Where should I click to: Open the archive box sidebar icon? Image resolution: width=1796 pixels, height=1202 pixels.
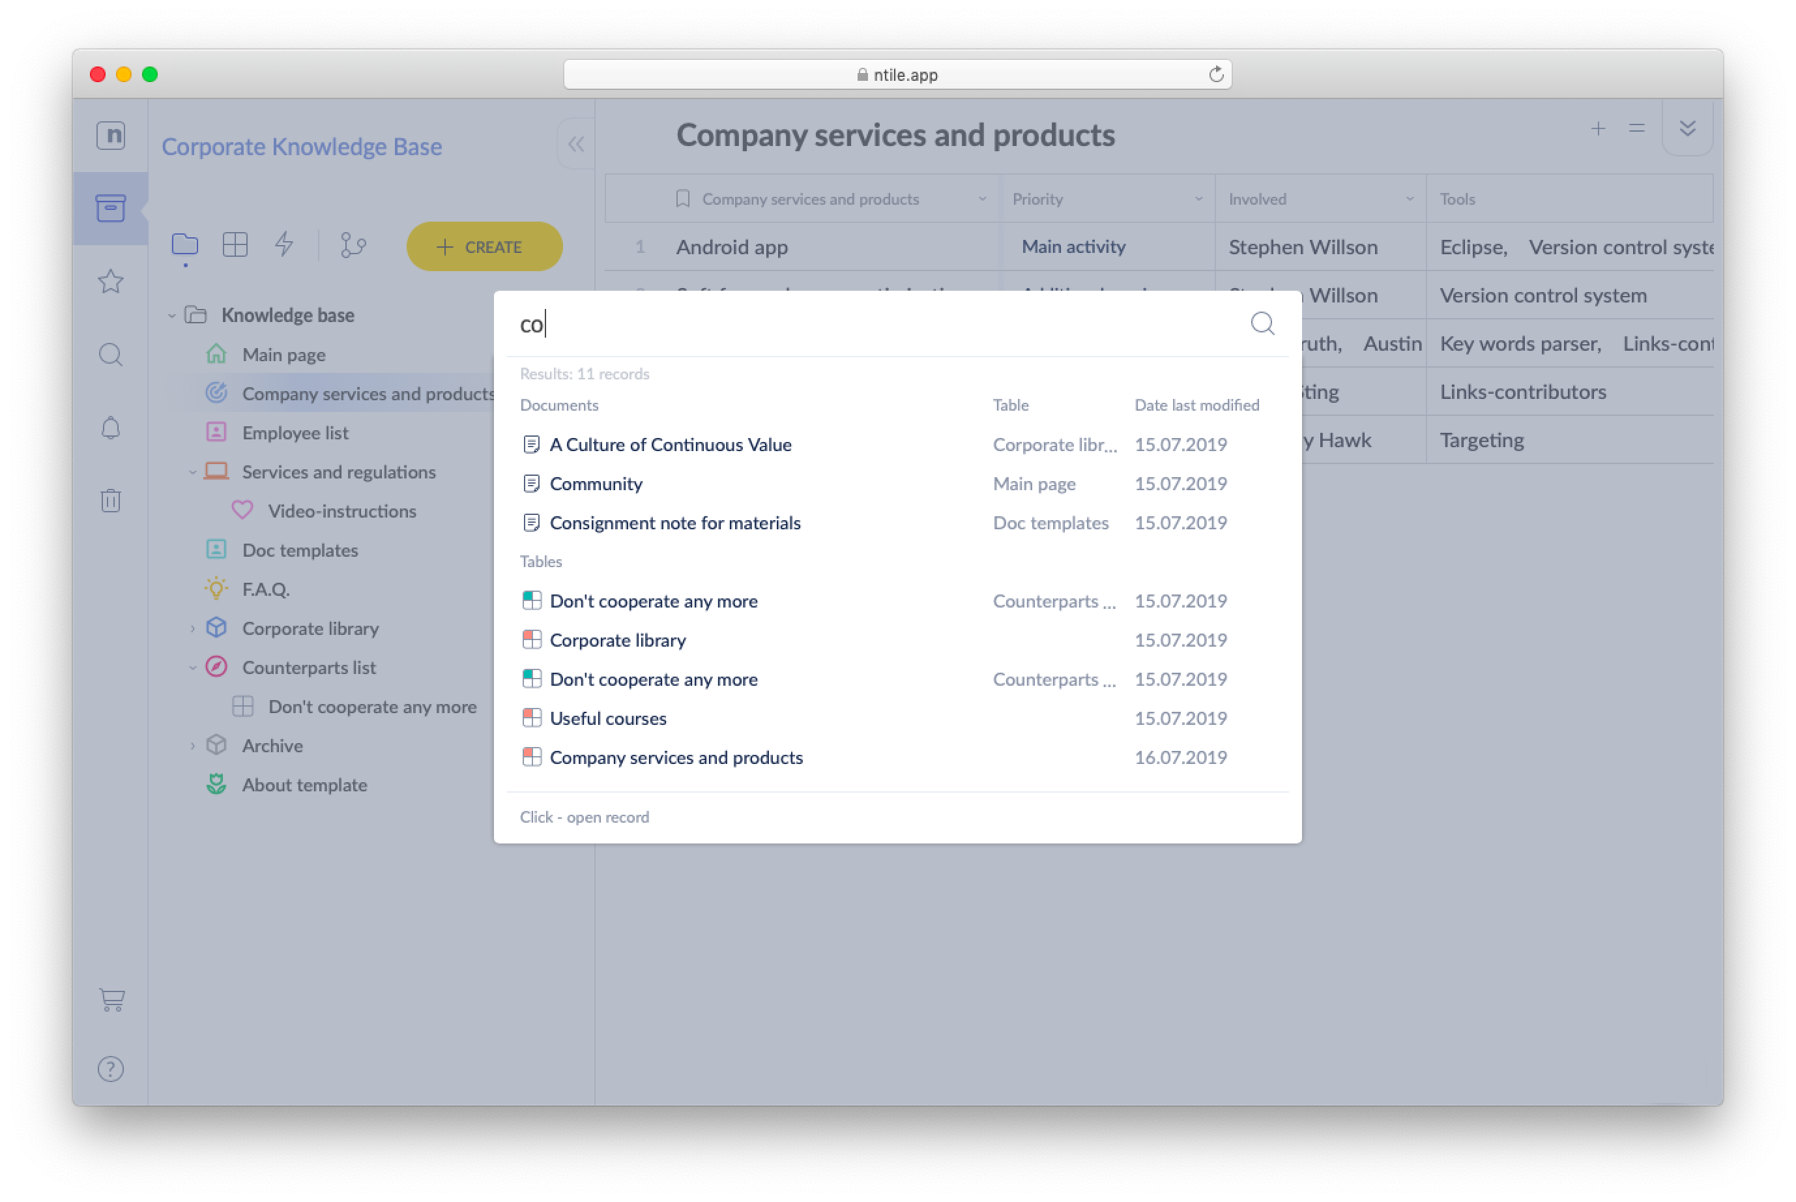pyautogui.click(x=111, y=208)
